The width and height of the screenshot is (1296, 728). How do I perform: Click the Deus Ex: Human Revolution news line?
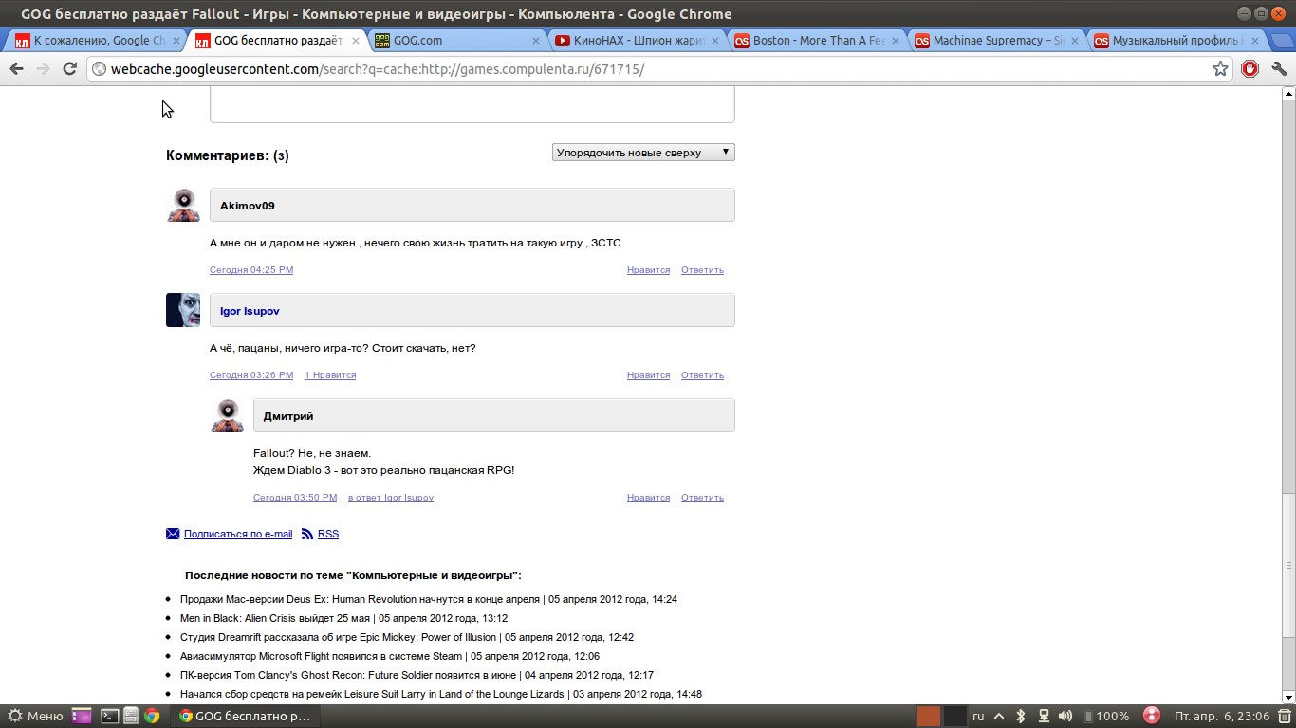click(429, 599)
